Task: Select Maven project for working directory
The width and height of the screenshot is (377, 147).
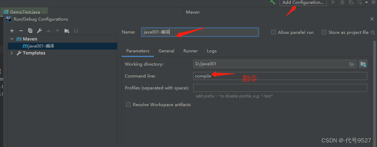Action: (x=363, y=64)
